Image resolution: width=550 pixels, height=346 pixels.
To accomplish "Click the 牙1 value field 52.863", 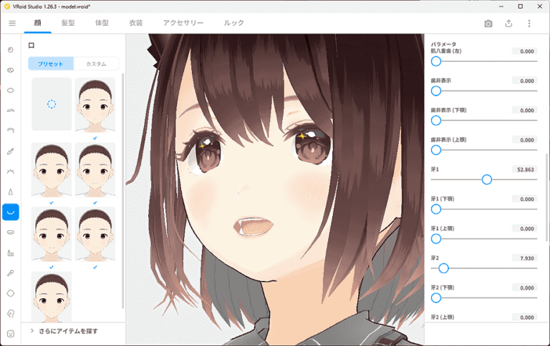I will click(524, 169).
